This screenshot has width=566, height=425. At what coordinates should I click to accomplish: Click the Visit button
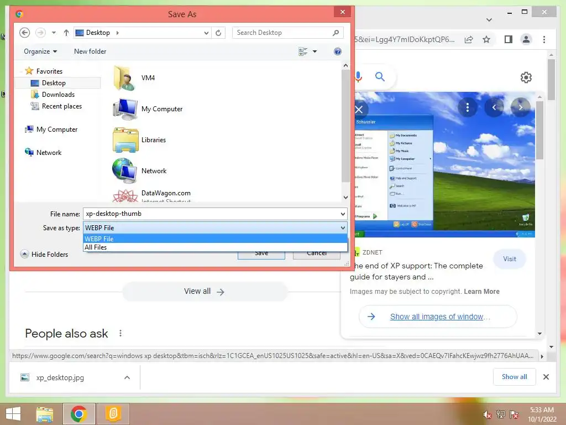tap(510, 259)
